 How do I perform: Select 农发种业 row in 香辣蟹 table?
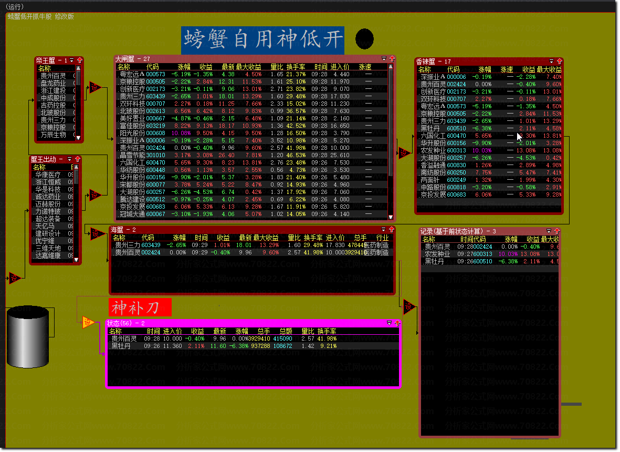tap(489, 150)
